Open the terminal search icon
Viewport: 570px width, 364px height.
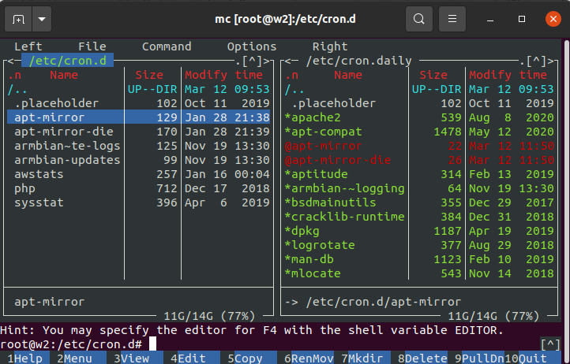click(419, 18)
